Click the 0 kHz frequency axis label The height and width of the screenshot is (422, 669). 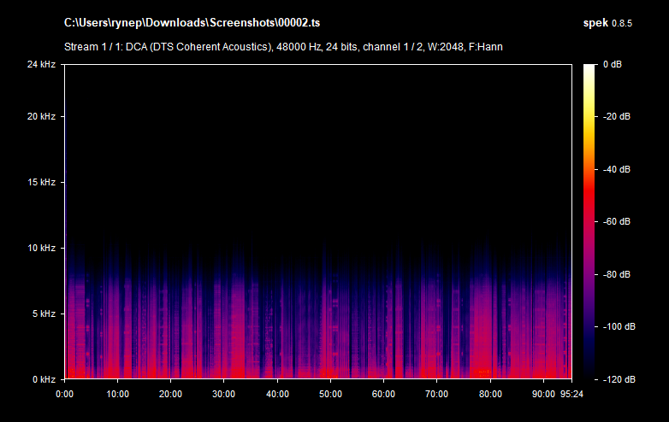click(43, 379)
